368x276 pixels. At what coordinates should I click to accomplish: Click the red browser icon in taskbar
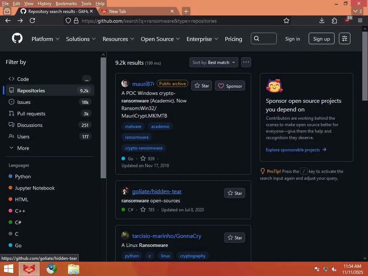pos(29,269)
